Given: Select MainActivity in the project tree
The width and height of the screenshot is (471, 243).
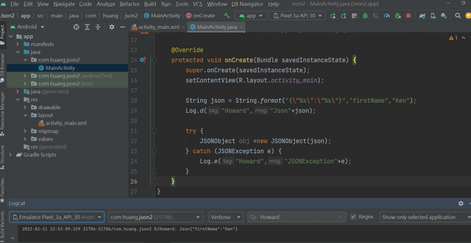Looking at the screenshot, I should 67,68.
